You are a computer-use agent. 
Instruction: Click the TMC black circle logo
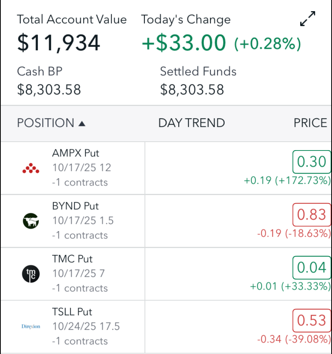pos(31,274)
